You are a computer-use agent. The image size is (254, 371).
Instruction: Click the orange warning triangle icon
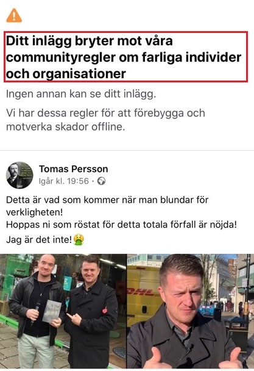[14, 16]
